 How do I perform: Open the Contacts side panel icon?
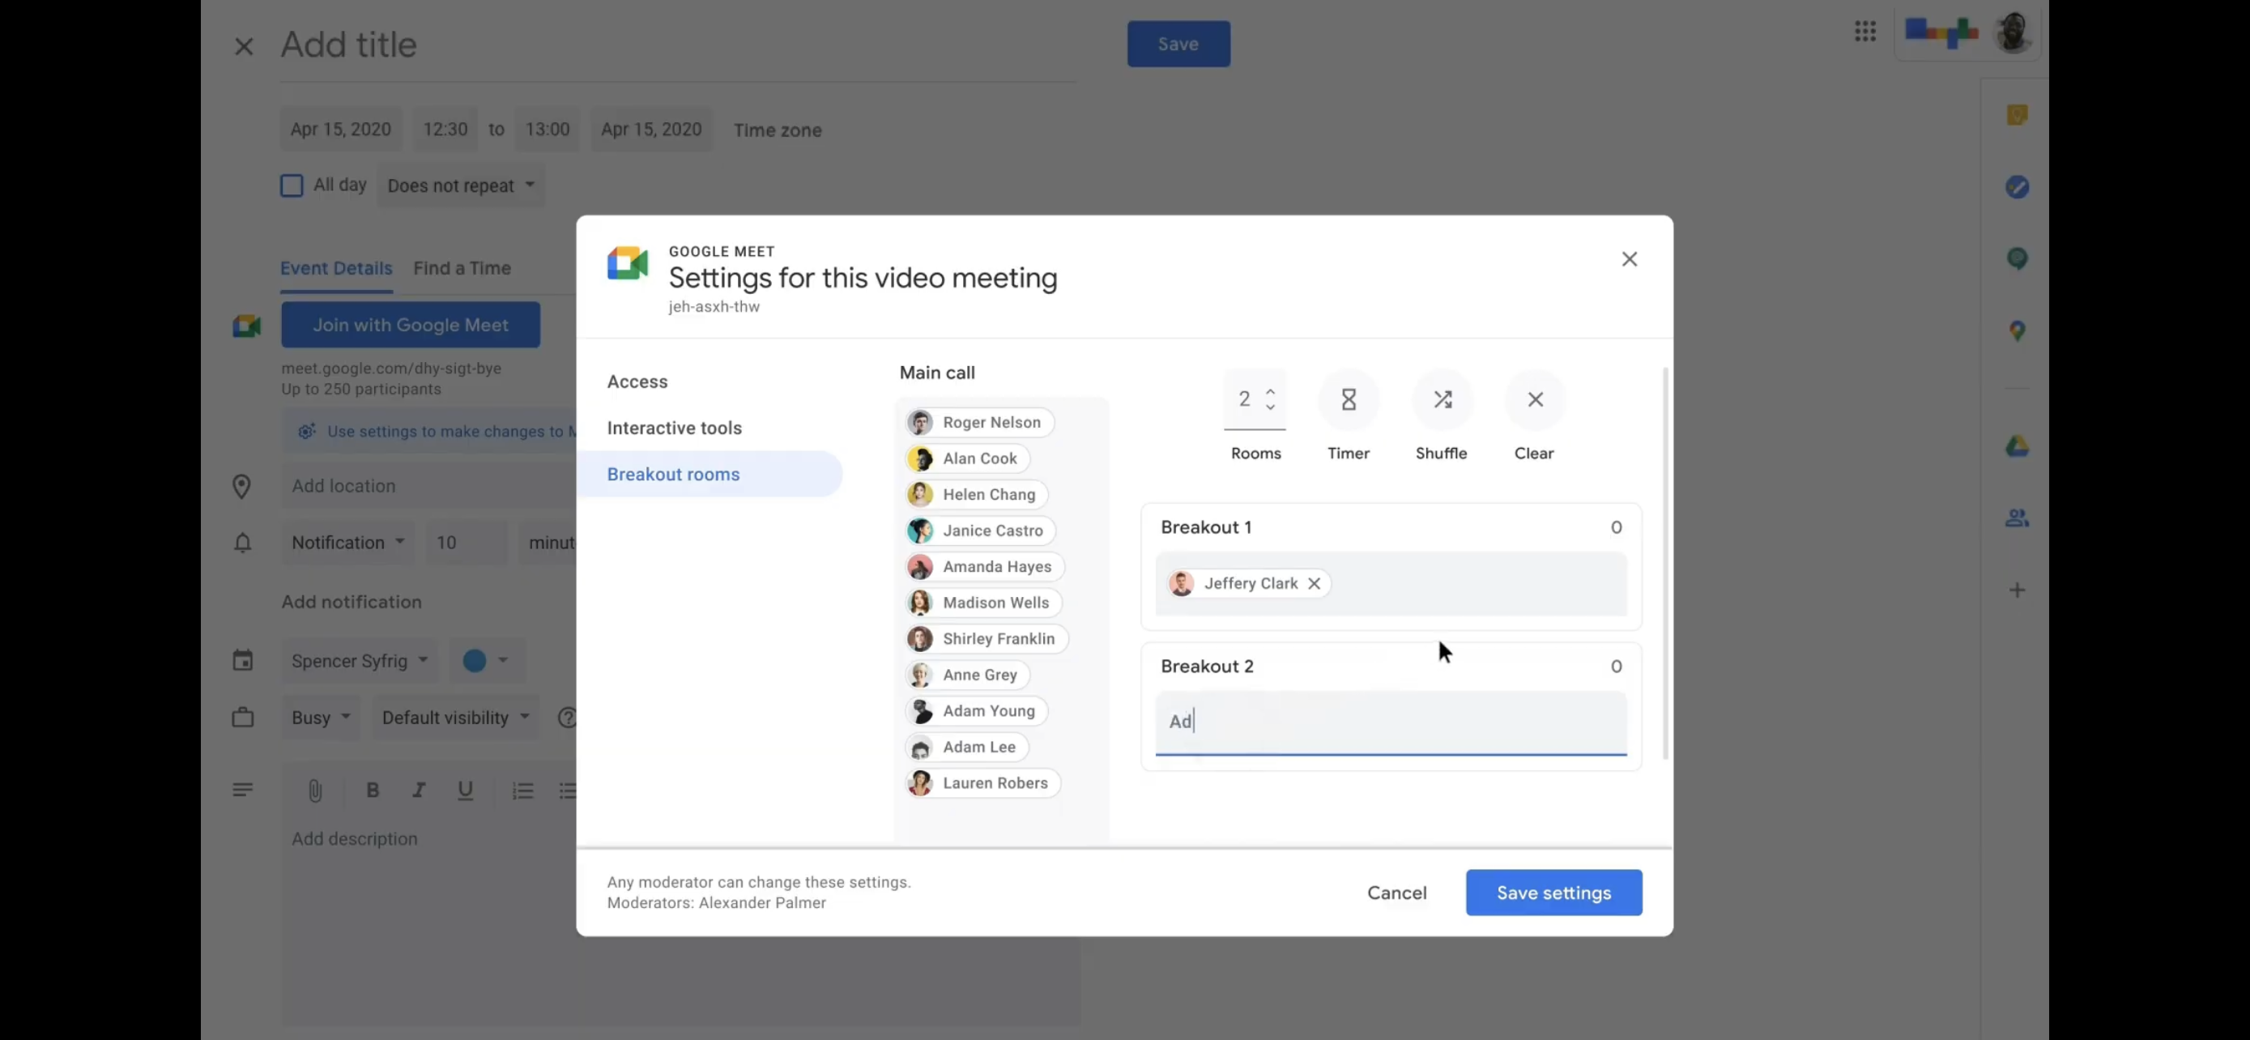pos(2016,518)
